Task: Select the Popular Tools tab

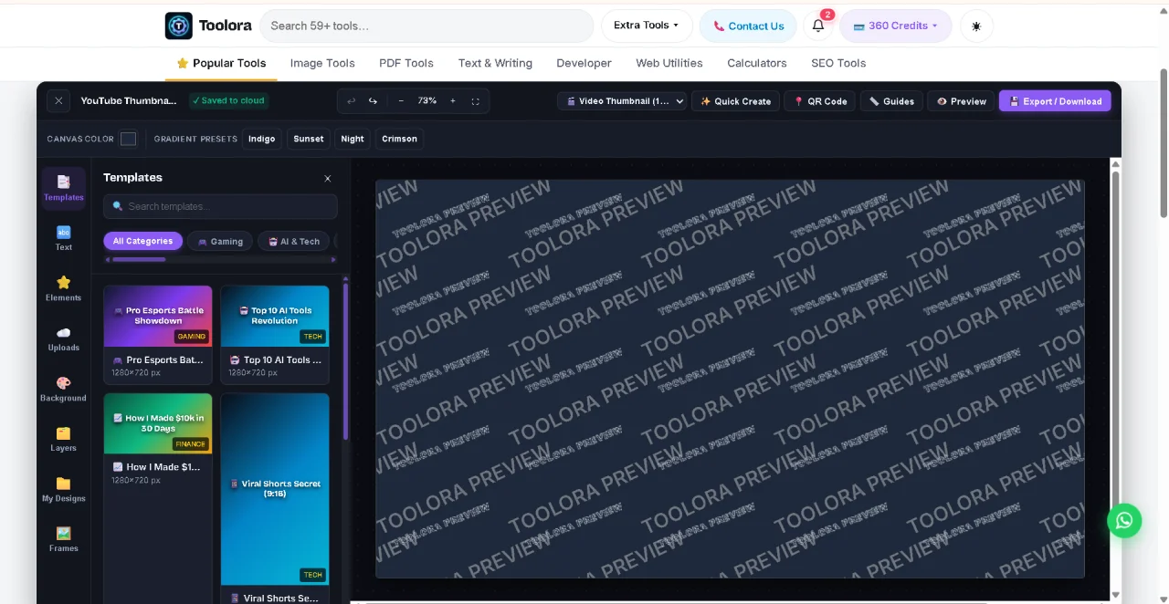Action: pos(221,63)
